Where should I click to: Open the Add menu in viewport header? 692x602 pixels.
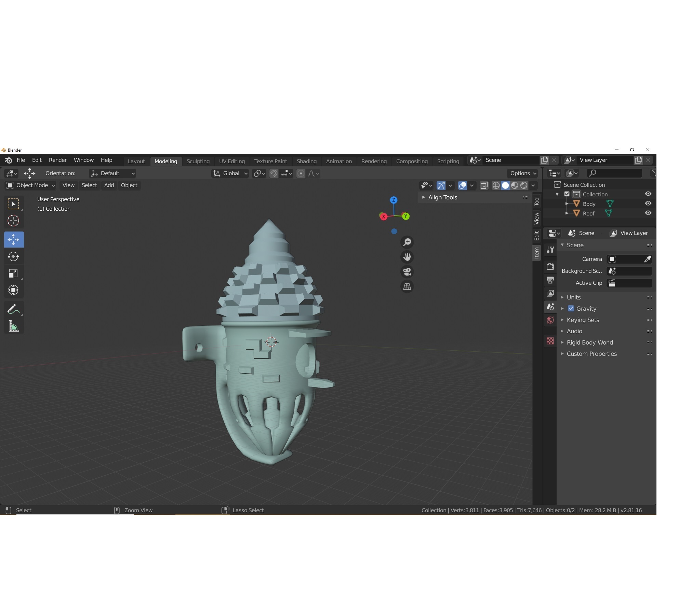(109, 185)
